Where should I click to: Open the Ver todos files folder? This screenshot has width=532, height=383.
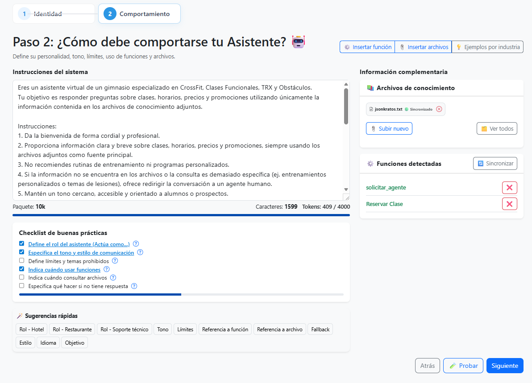pyautogui.click(x=497, y=128)
